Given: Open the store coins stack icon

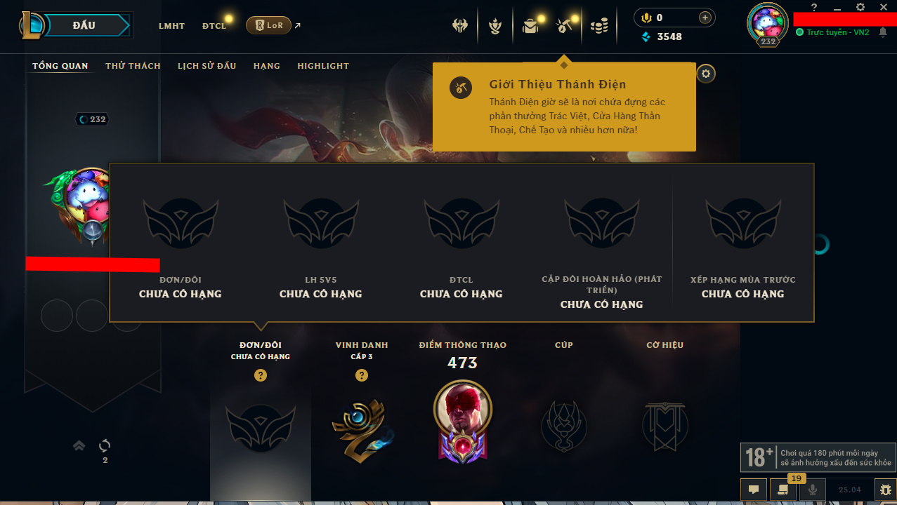Looking at the screenshot, I should coord(599,27).
